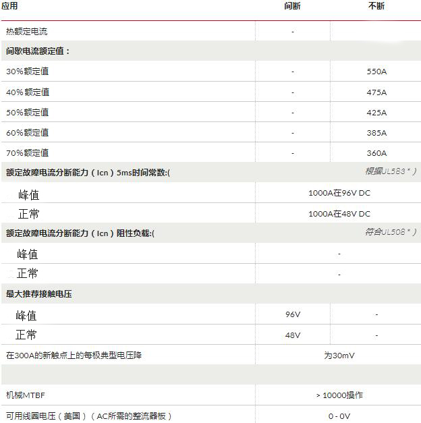The height and width of the screenshot is (423, 421).
Task: Select the 30%额定值 row label
Action: click(28, 72)
